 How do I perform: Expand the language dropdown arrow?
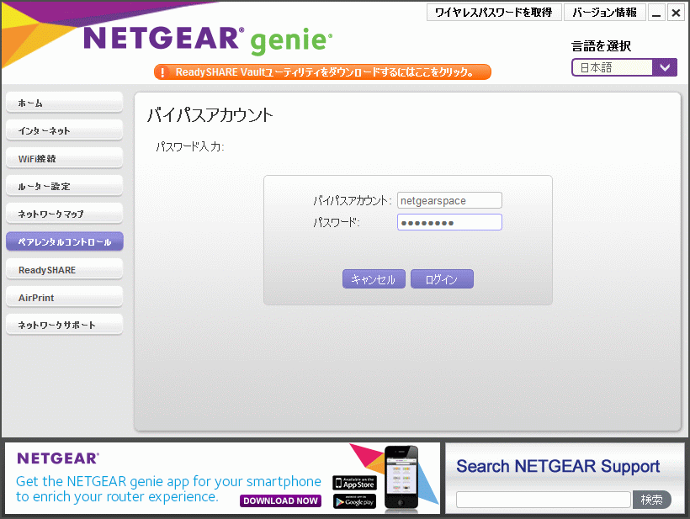click(666, 68)
